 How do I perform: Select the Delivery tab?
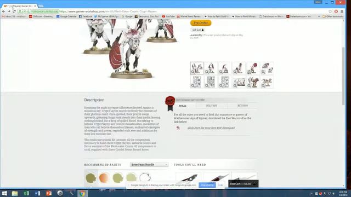[x=212, y=106]
